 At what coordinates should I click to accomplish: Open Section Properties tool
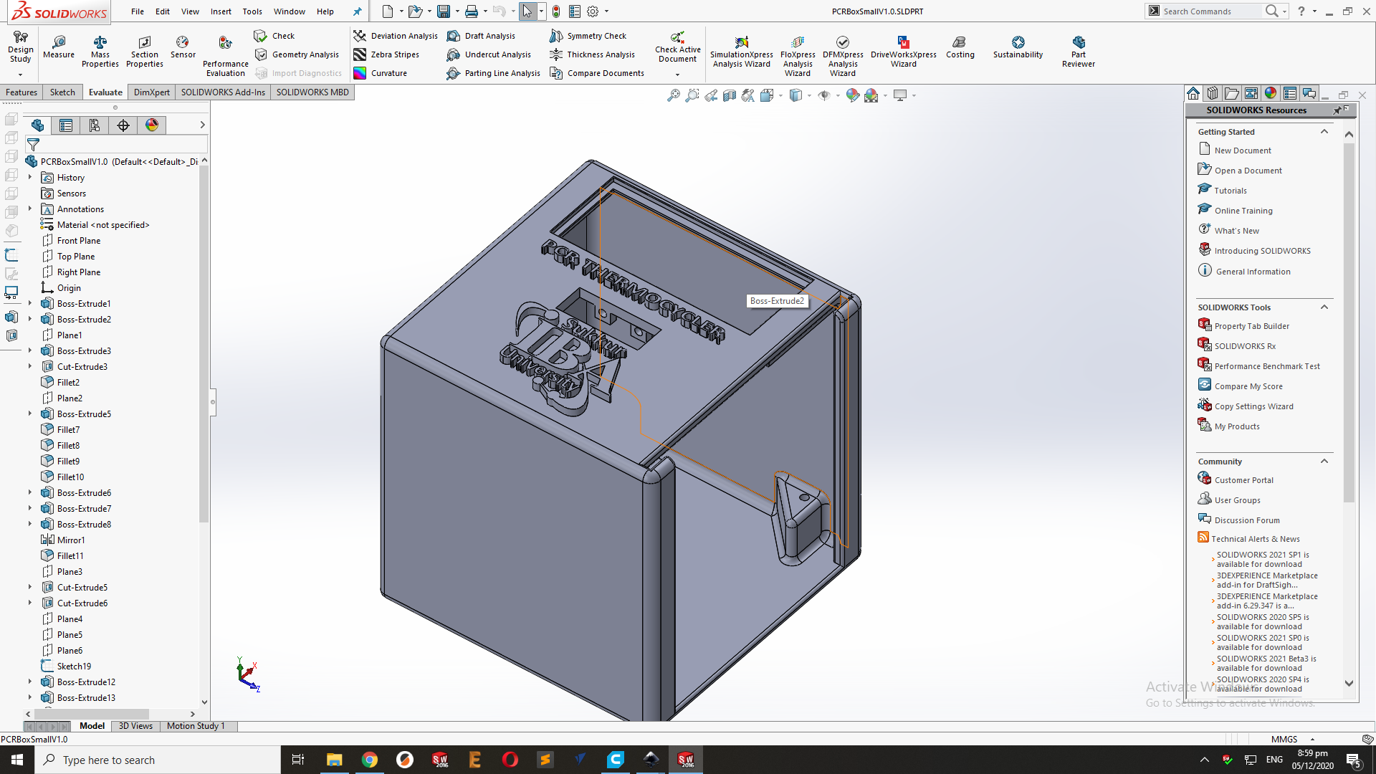tap(145, 52)
